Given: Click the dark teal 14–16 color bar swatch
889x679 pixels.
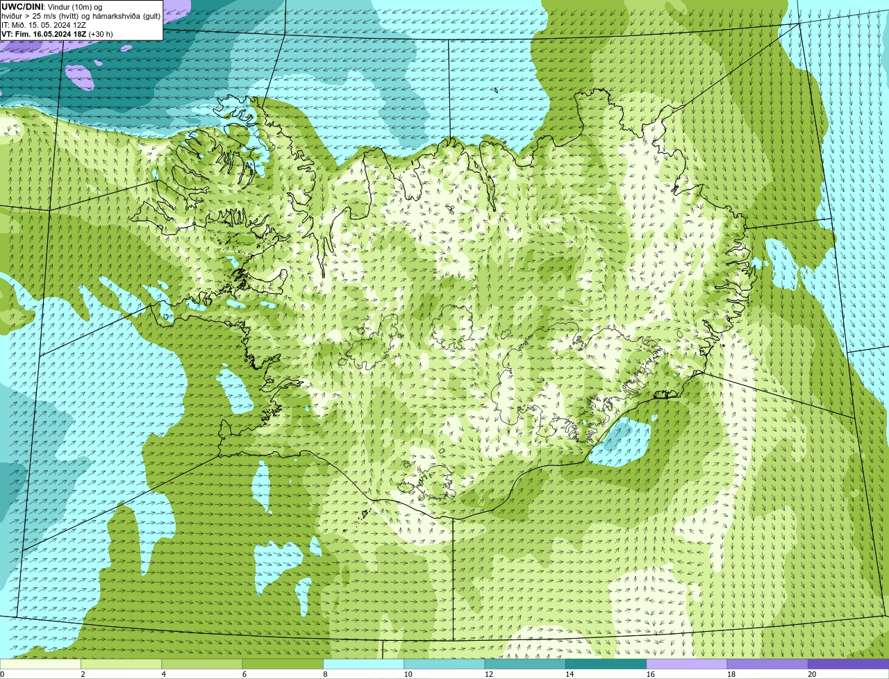Looking at the screenshot, I should 606,664.
